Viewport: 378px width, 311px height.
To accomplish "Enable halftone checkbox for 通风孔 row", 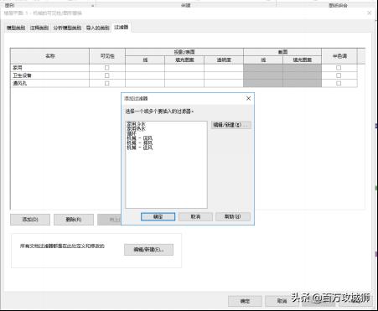I will (x=339, y=83).
